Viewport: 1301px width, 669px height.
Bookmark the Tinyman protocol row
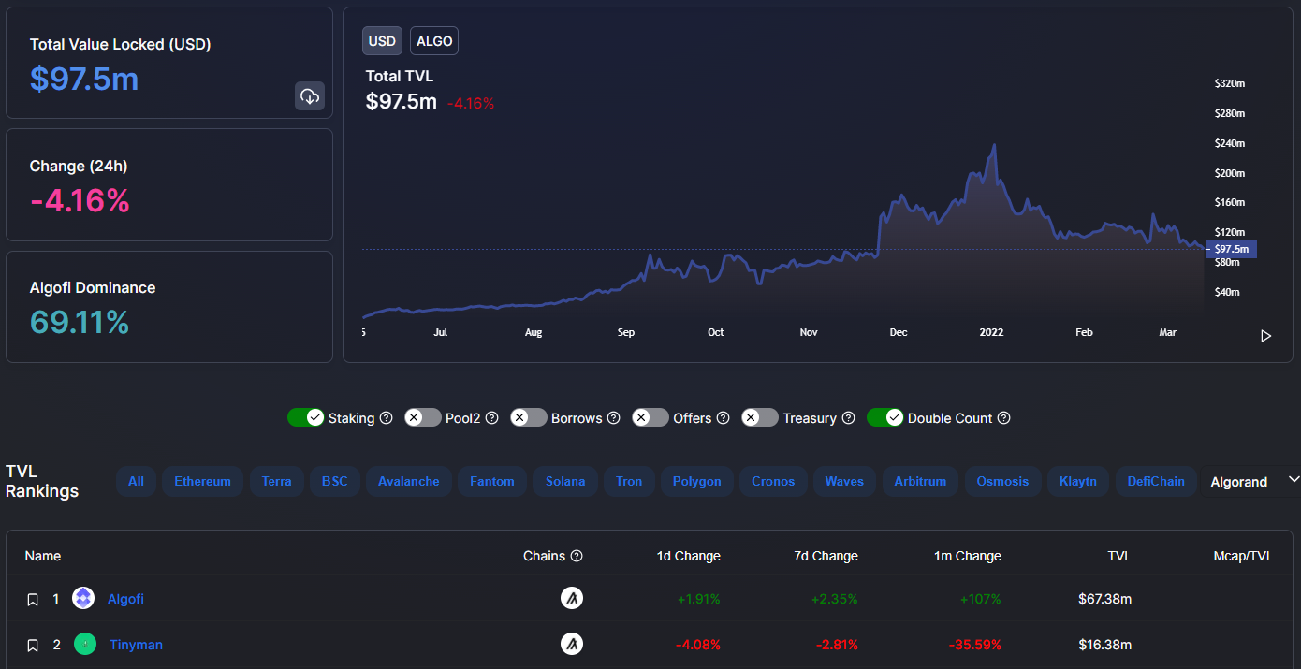[x=33, y=645]
